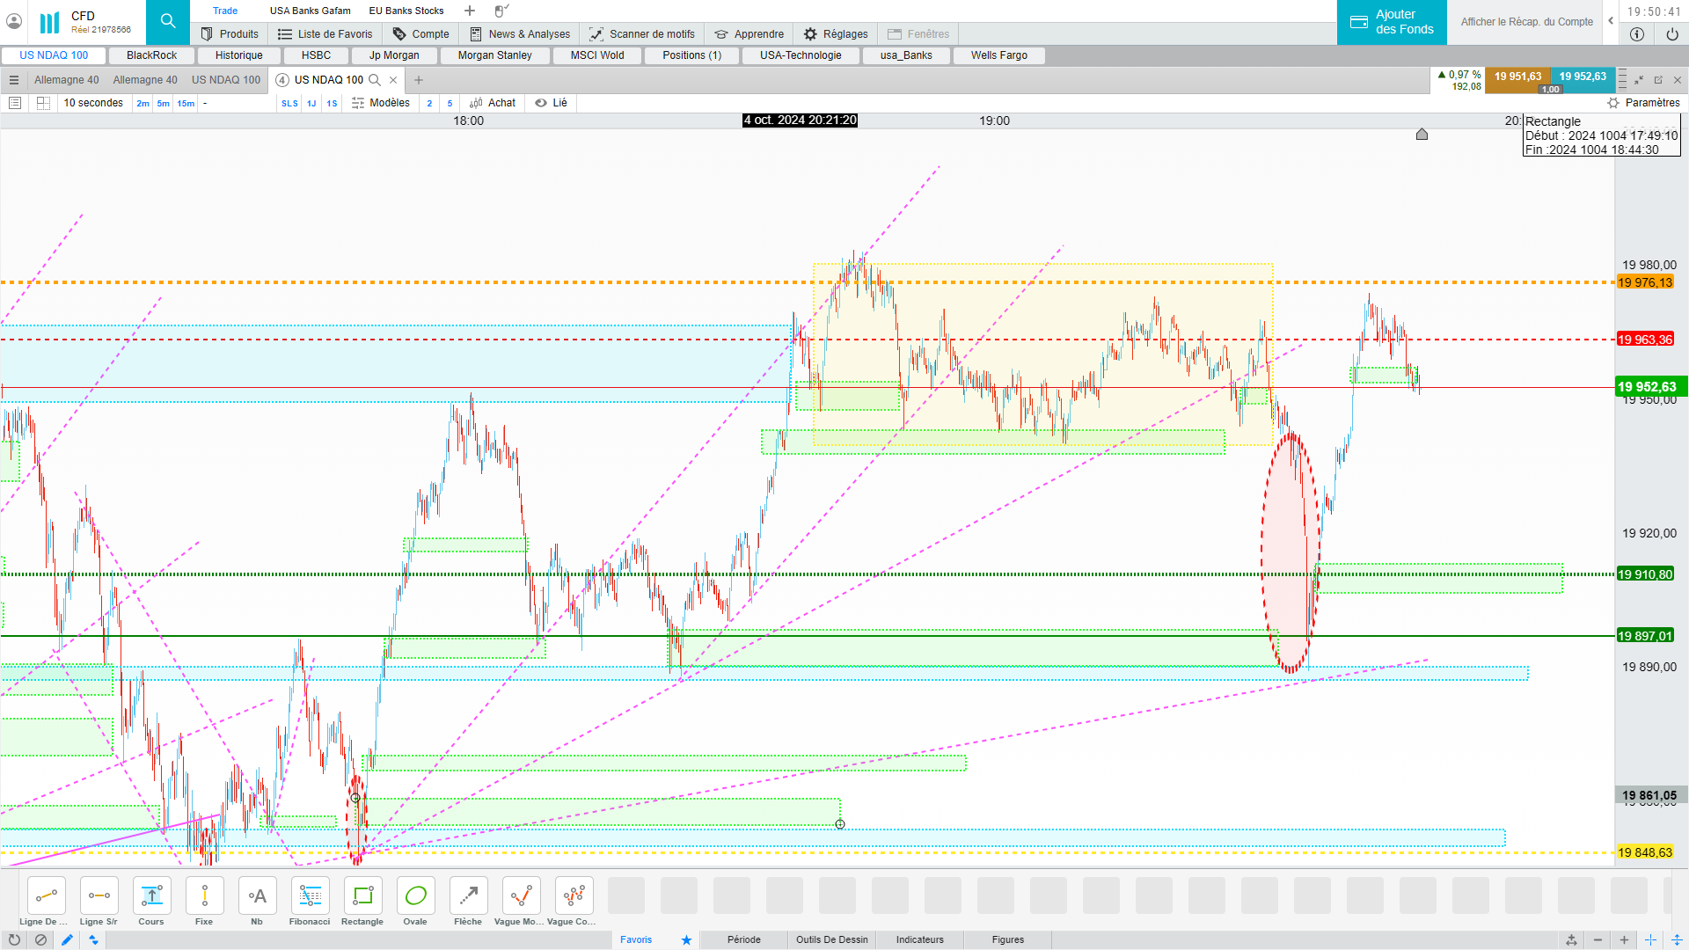Open the Produits menu
Screen dimensions: 1689x950
click(230, 34)
